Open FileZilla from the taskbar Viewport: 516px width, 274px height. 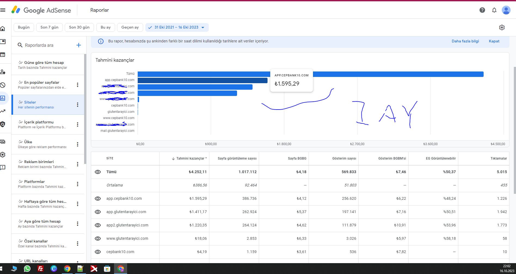pyautogui.click(x=41, y=269)
